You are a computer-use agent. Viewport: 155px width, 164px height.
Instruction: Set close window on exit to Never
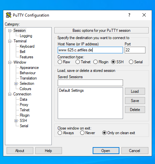(x=82, y=133)
